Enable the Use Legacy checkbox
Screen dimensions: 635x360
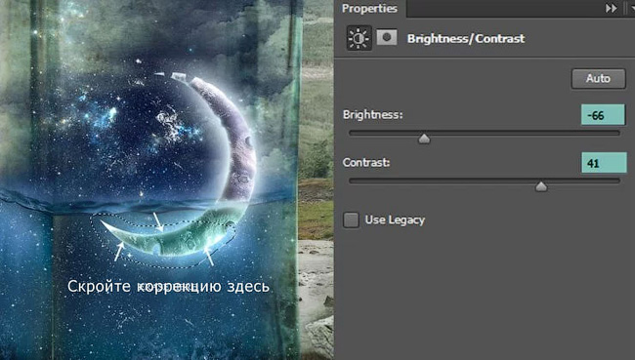tap(351, 220)
